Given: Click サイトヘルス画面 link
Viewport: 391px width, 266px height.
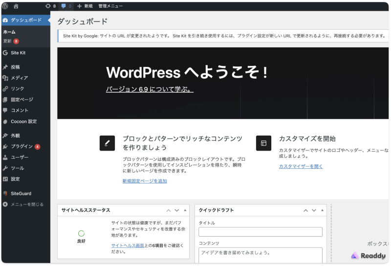Looking at the screenshot, I should click(x=128, y=246).
